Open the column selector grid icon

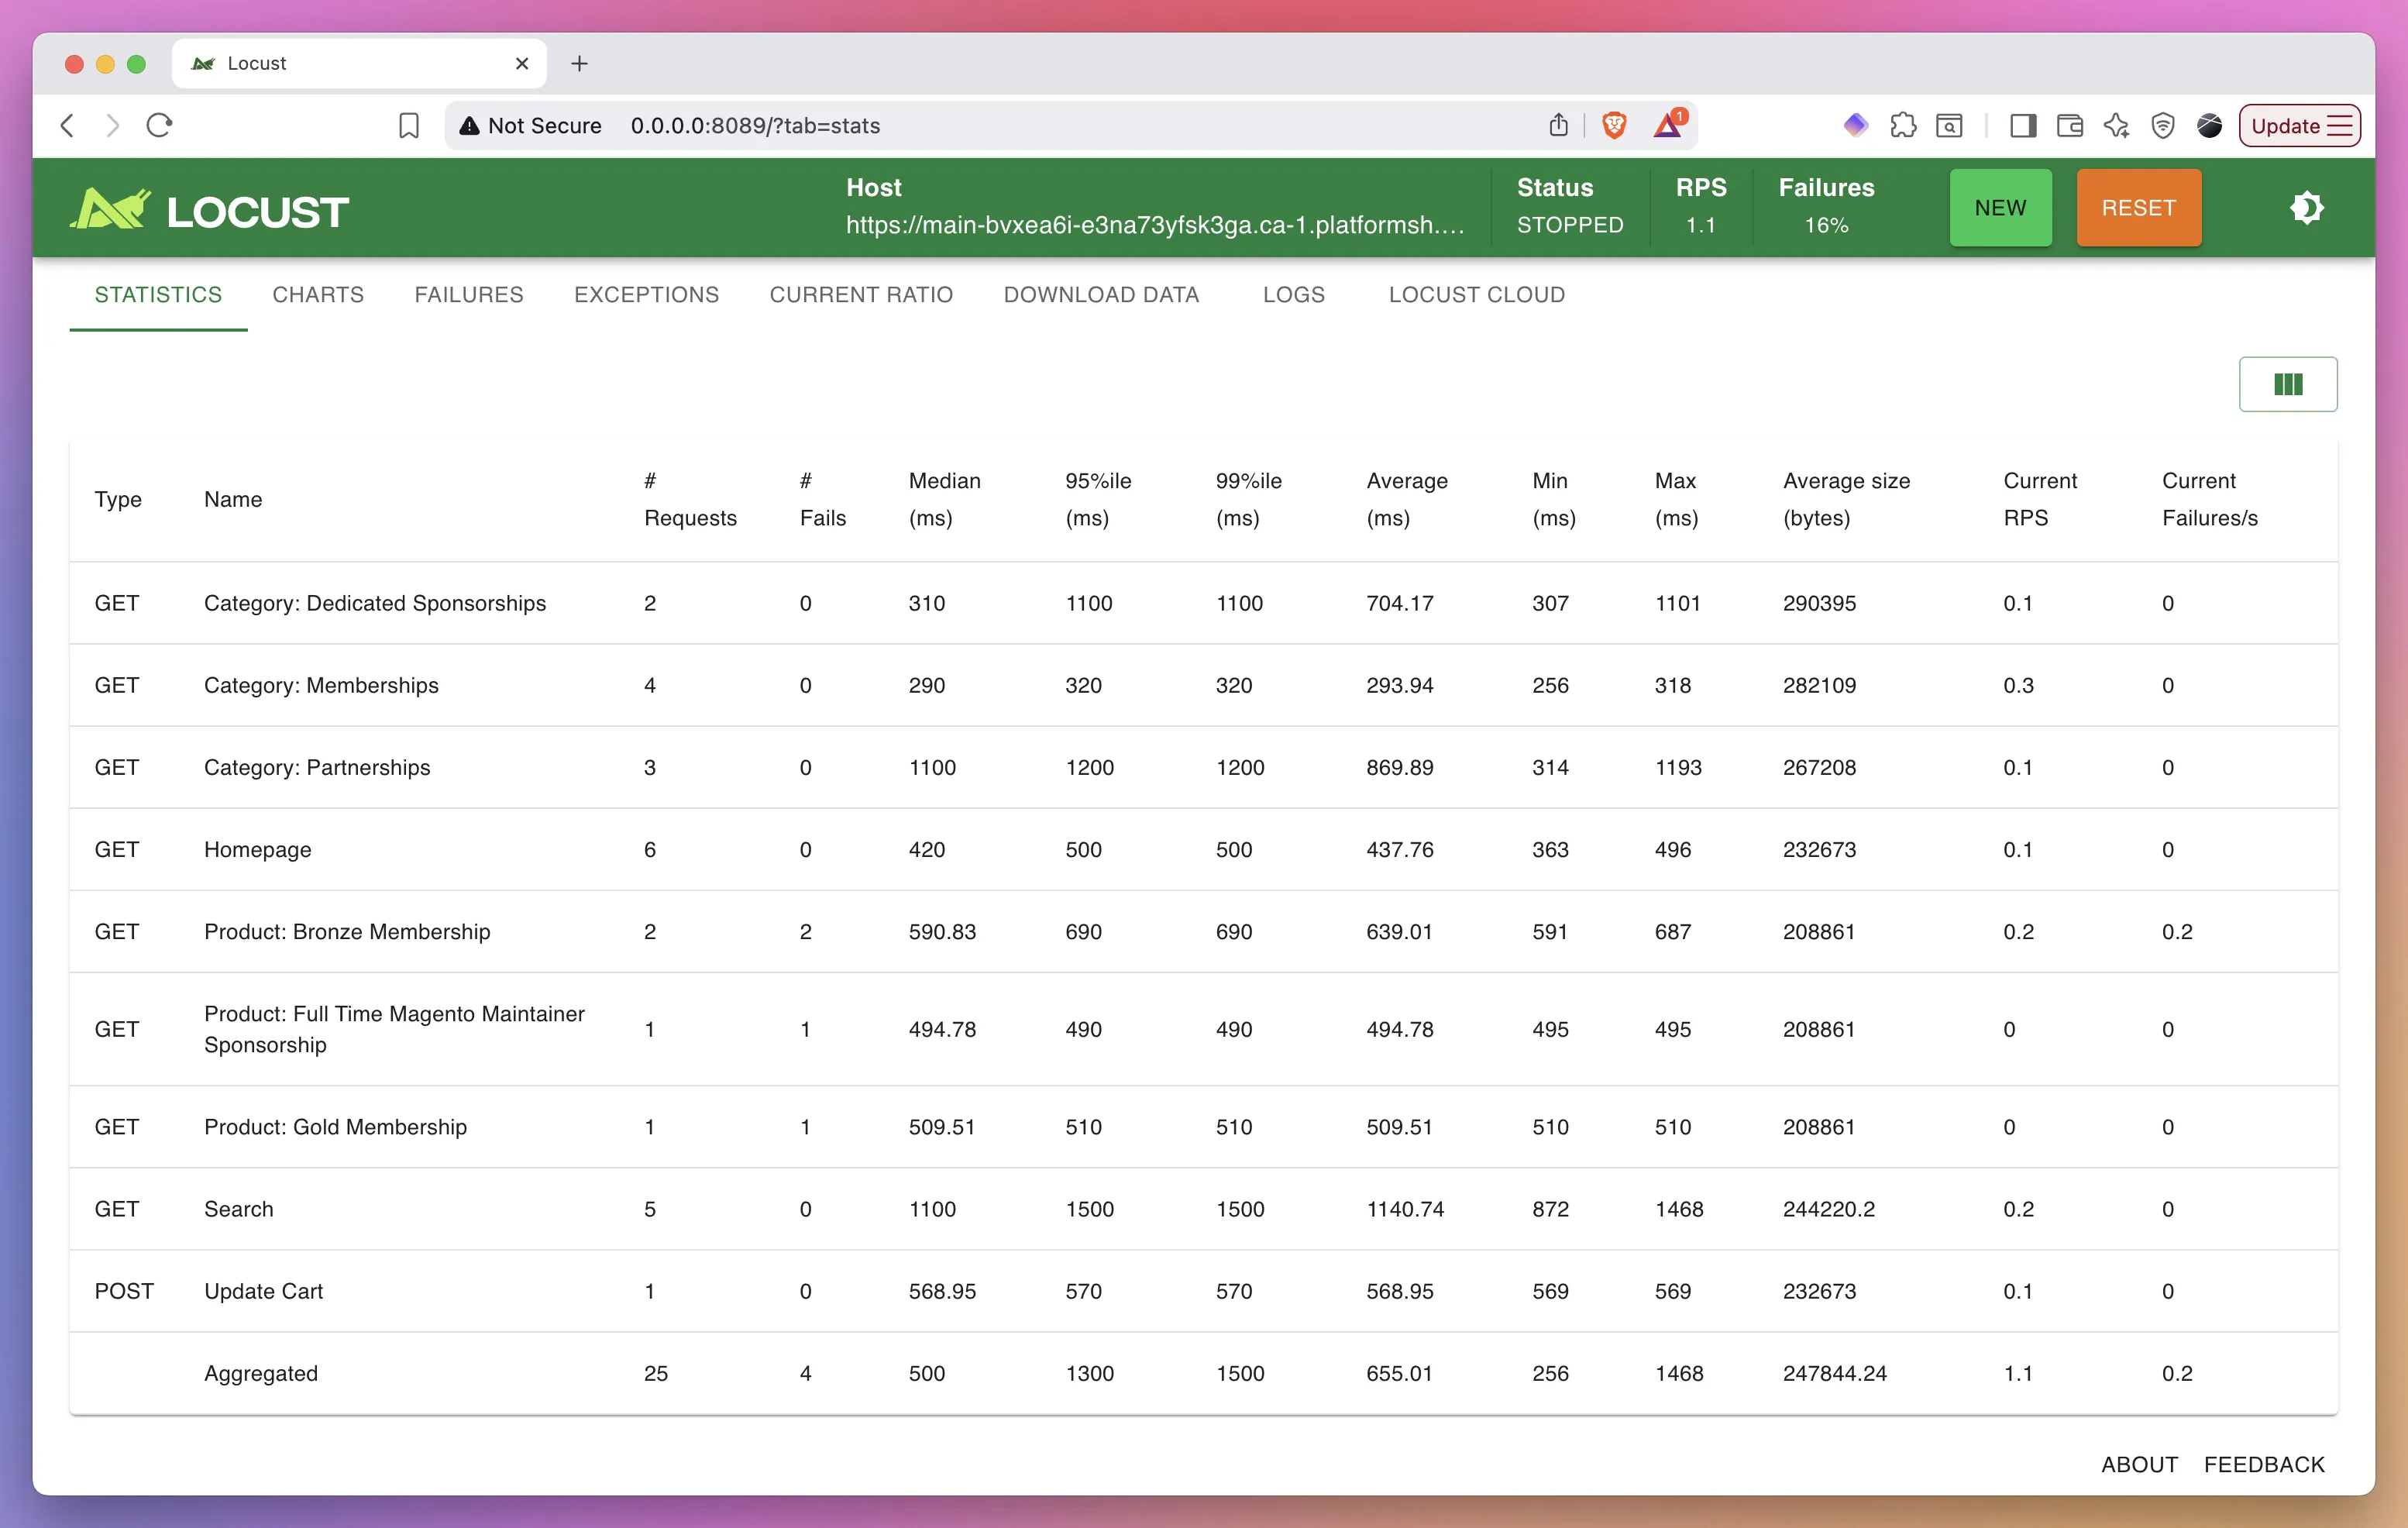click(x=2287, y=384)
